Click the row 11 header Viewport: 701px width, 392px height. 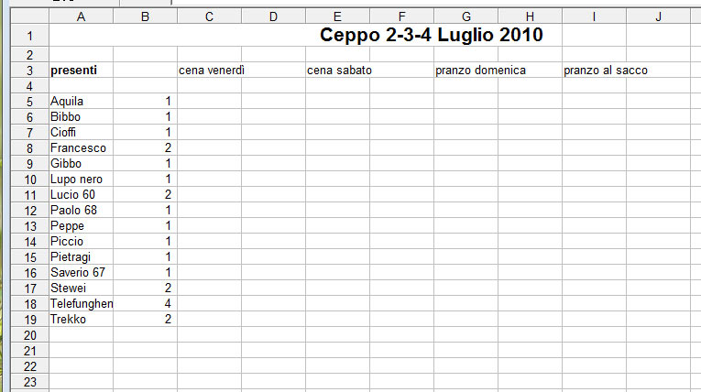click(x=27, y=195)
